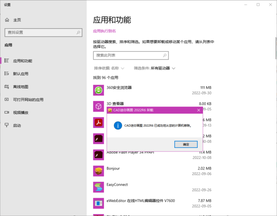Select the Bonjour app icon
This screenshot has height=216, width=277.
click(x=98, y=171)
